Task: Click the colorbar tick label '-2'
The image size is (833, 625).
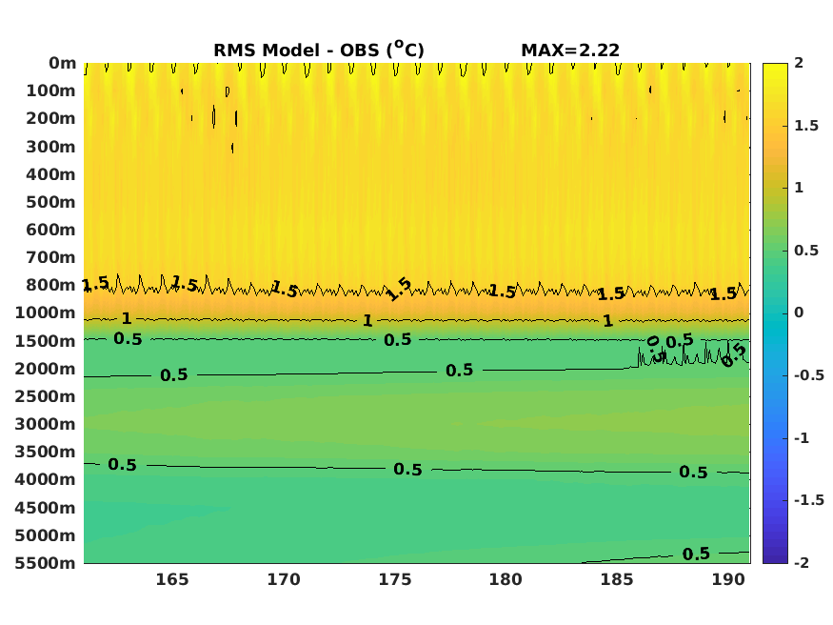Action: click(802, 563)
